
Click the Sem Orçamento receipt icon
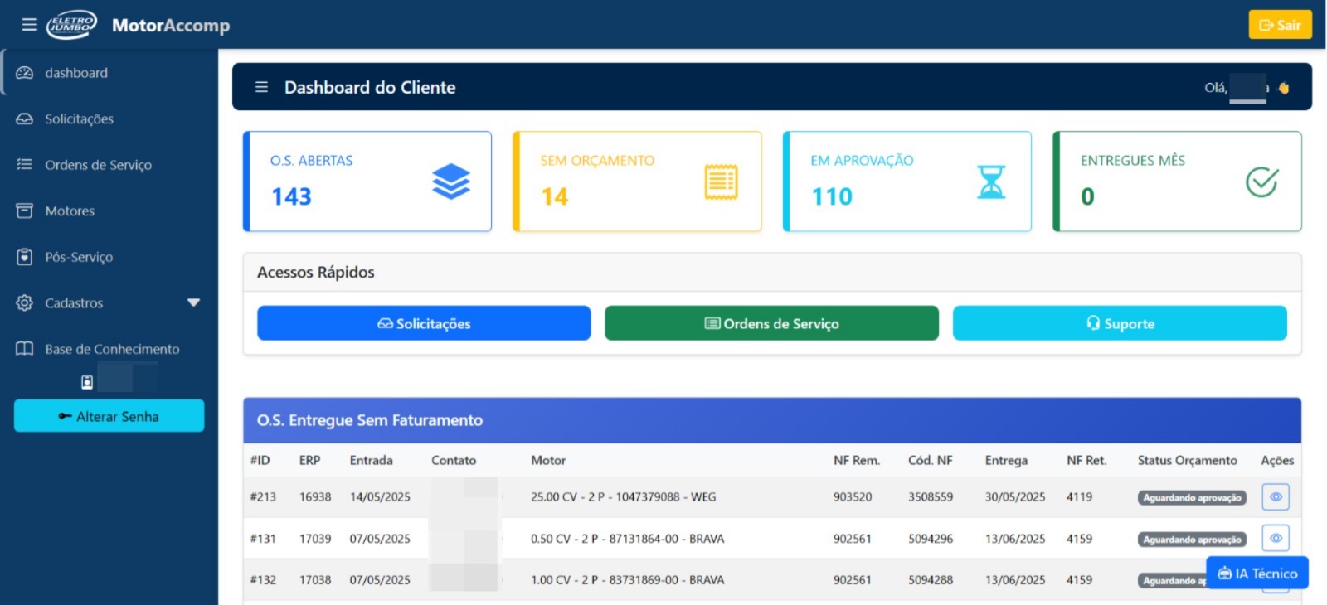tap(721, 181)
